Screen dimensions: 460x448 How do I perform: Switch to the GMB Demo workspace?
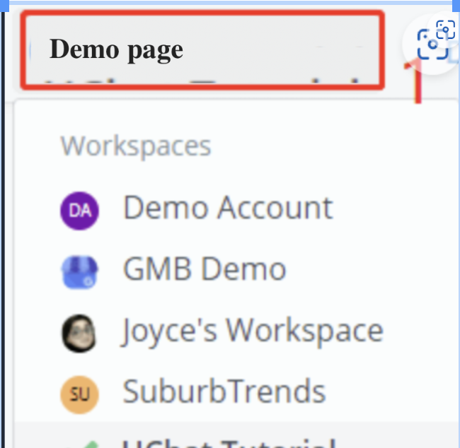point(205,269)
